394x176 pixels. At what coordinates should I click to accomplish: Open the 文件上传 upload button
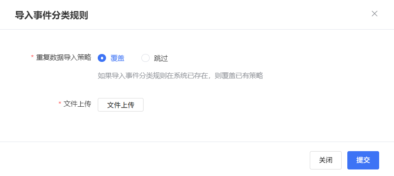coord(120,105)
